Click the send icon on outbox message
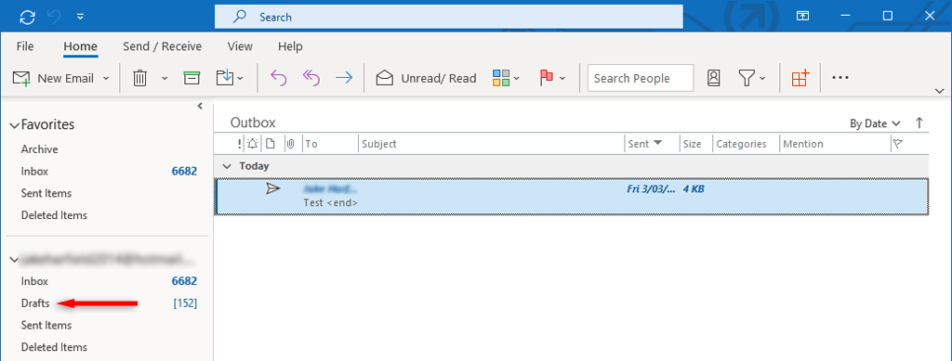This screenshot has height=361, width=952. pos(273,189)
